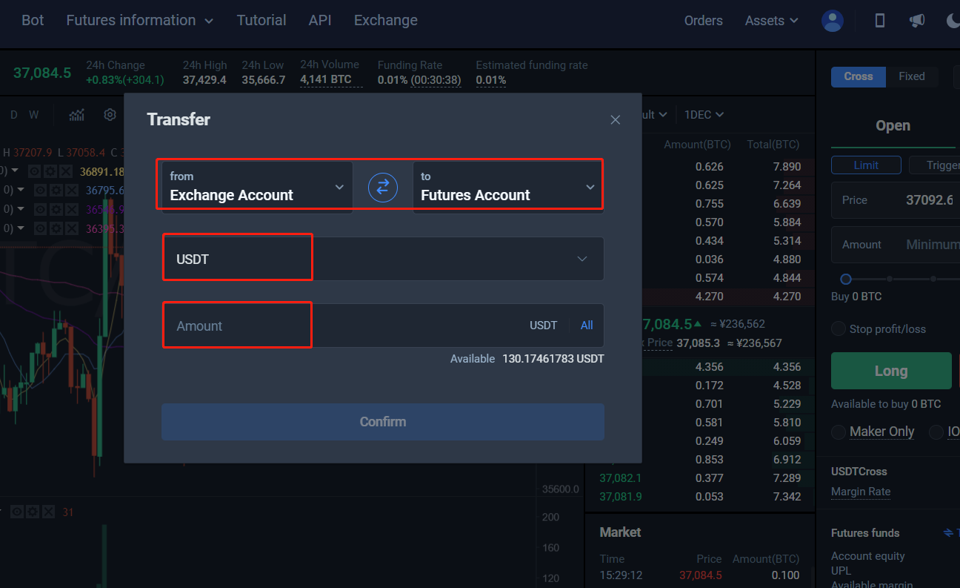Open chart settings gear icon

point(110,115)
